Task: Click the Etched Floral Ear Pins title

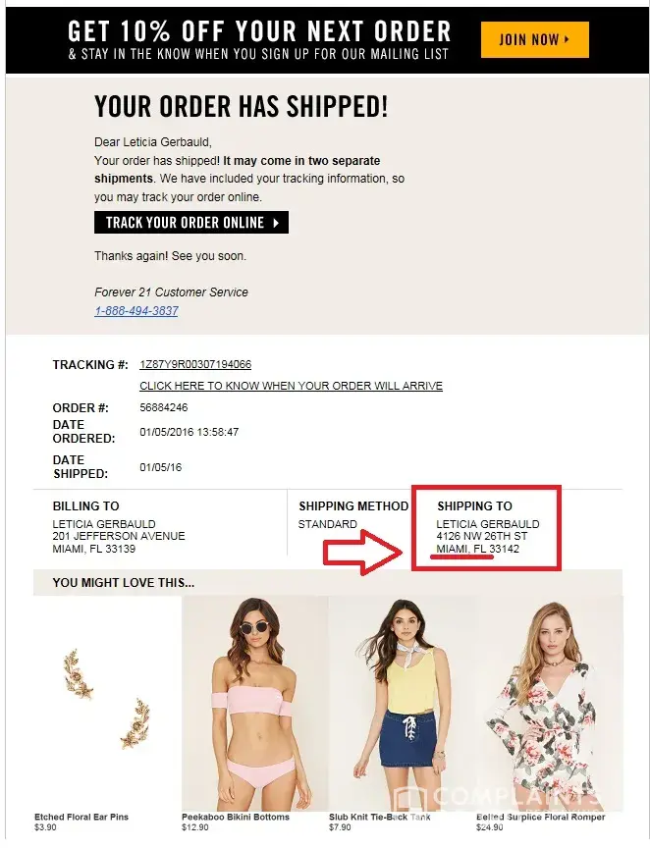Action: tap(81, 817)
